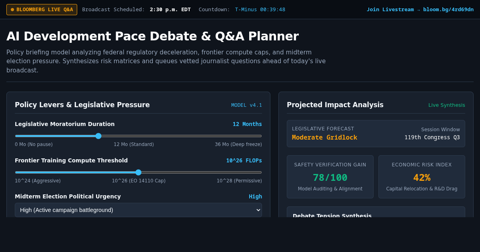This screenshot has width=480, height=252.
Task: Adjust the Frontier Training Compute Threshold slider
Action: [x=138, y=172]
